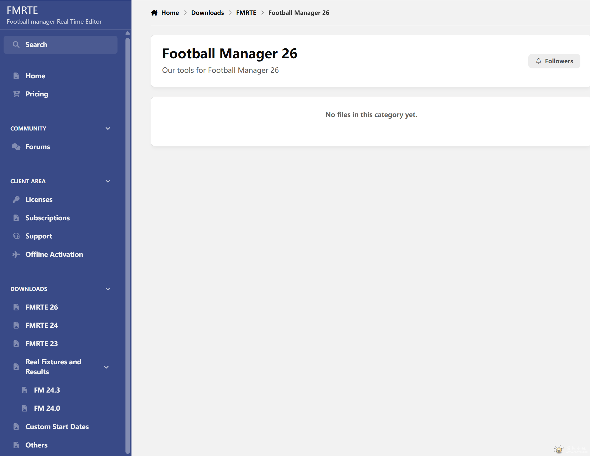Click the bell icon in the Followers button
Screen dimensions: 590x456
(538, 61)
